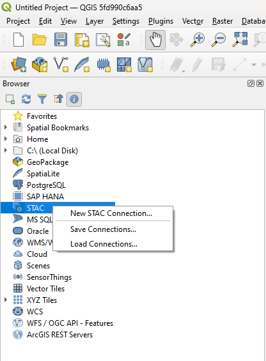
Task: Select the ArcGIS REST Servers item
Action: click(59, 335)
